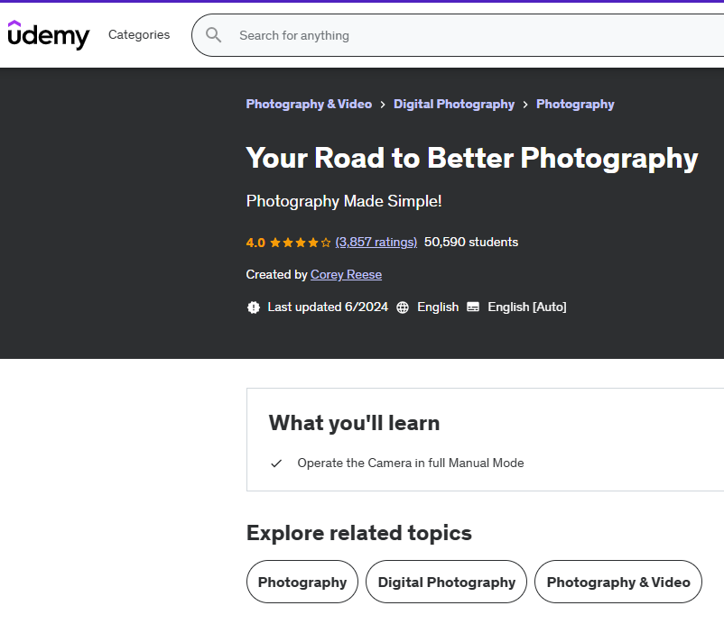724x624 pixels.
Task: Click the Udemy logo
Action: tap(49, 35)
